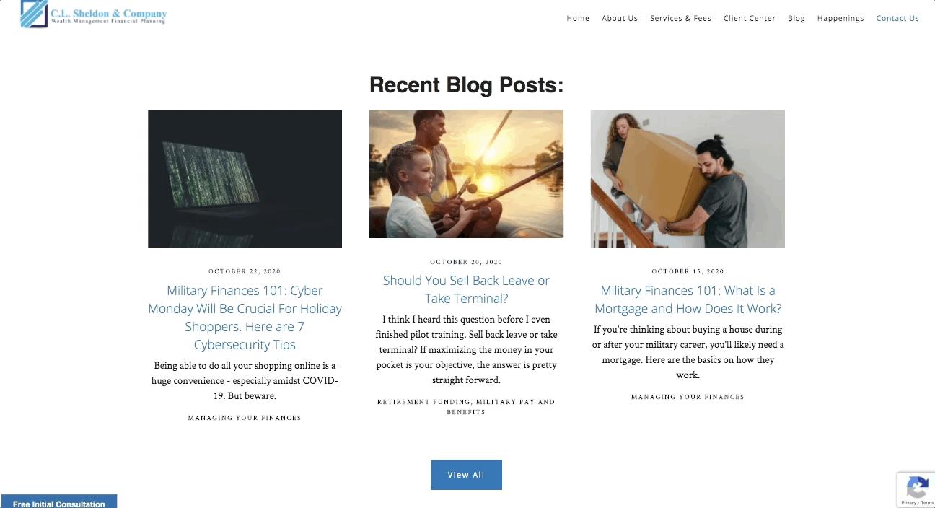Image resolution: width=935 pixels, height=508 pixels.
Task: Navigate to the Happenings page
Action: 840,19
